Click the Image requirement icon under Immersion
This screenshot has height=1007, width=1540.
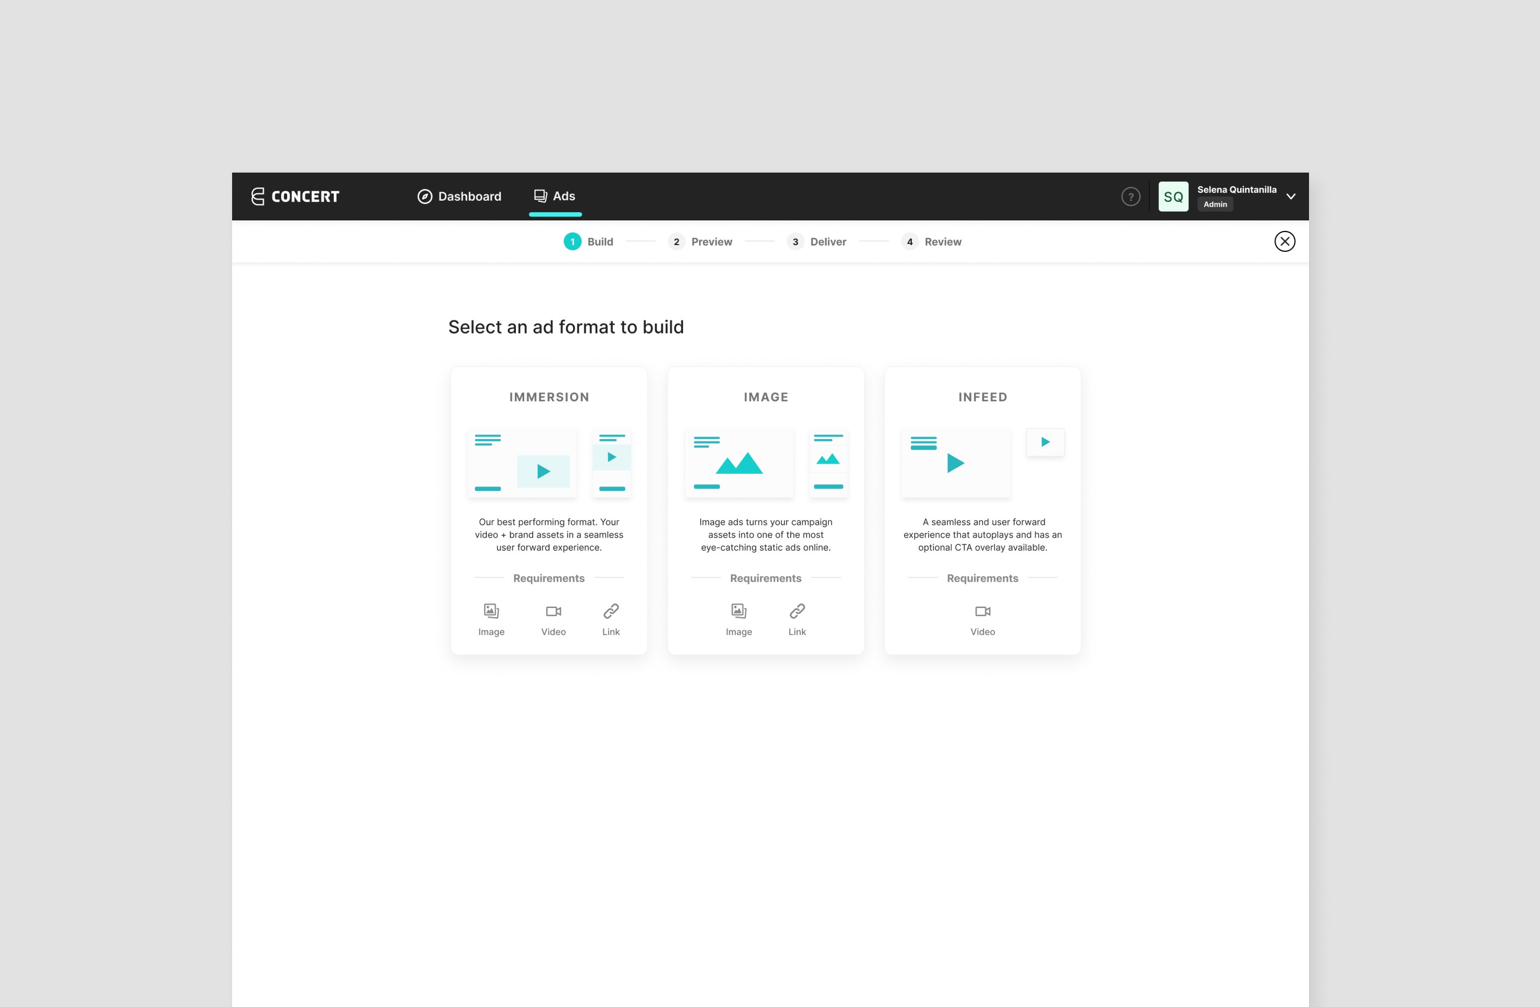point(491,611)
